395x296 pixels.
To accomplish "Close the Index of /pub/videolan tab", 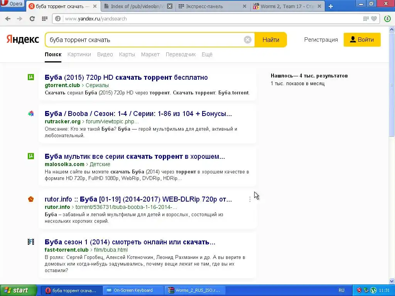I will (170, 6).
